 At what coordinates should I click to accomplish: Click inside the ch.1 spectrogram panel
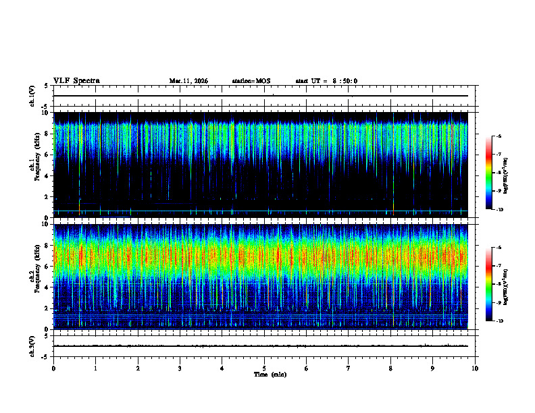(261, 165)
